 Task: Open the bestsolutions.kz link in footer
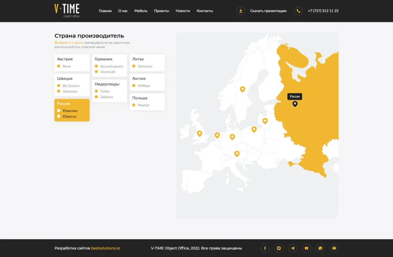tap(106, 248)
